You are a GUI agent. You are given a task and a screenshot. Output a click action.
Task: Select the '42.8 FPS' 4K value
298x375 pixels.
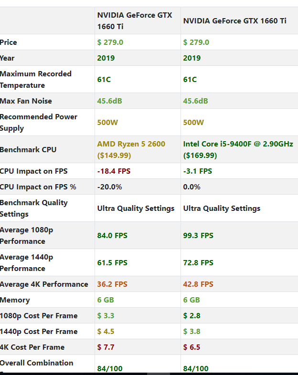[198, 284]
